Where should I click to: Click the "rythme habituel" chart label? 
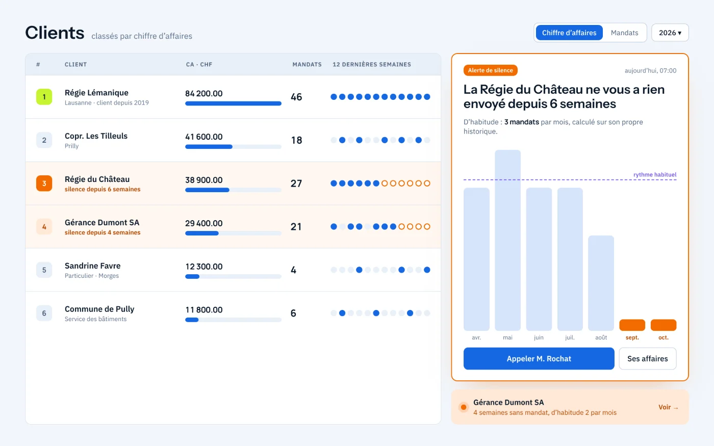pyautogui.click(x=655, y=175)
